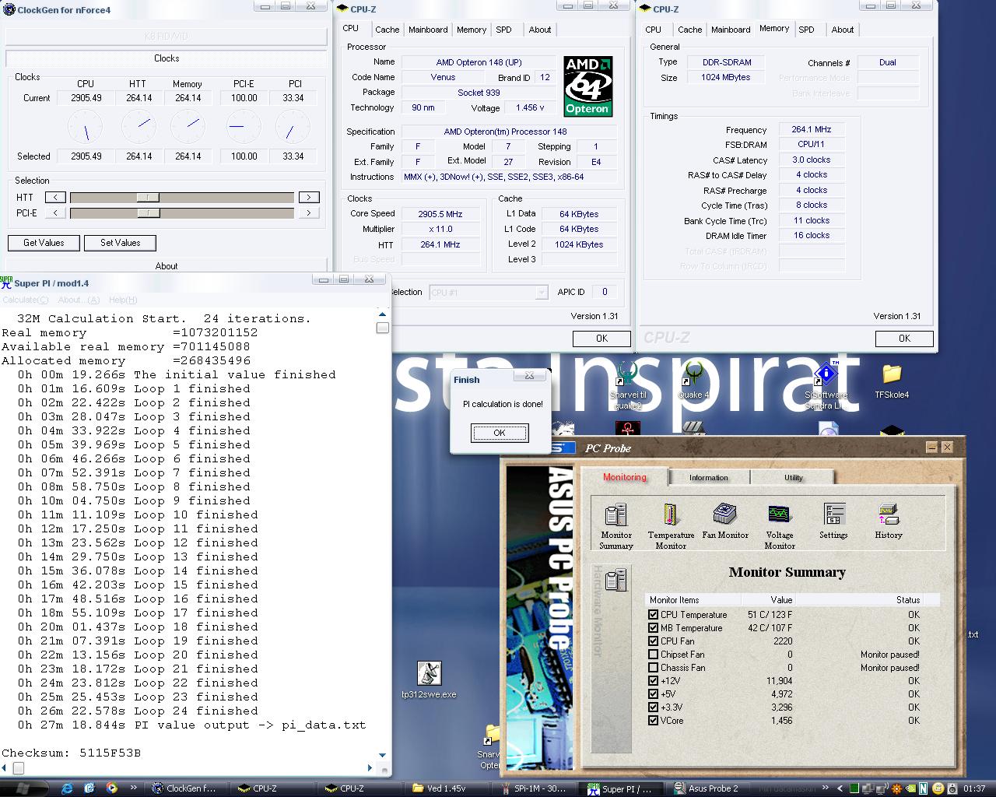Click the HTT slider right arrow
The width and height of the screenshot is (996, 797).
(x=309, y=198)
